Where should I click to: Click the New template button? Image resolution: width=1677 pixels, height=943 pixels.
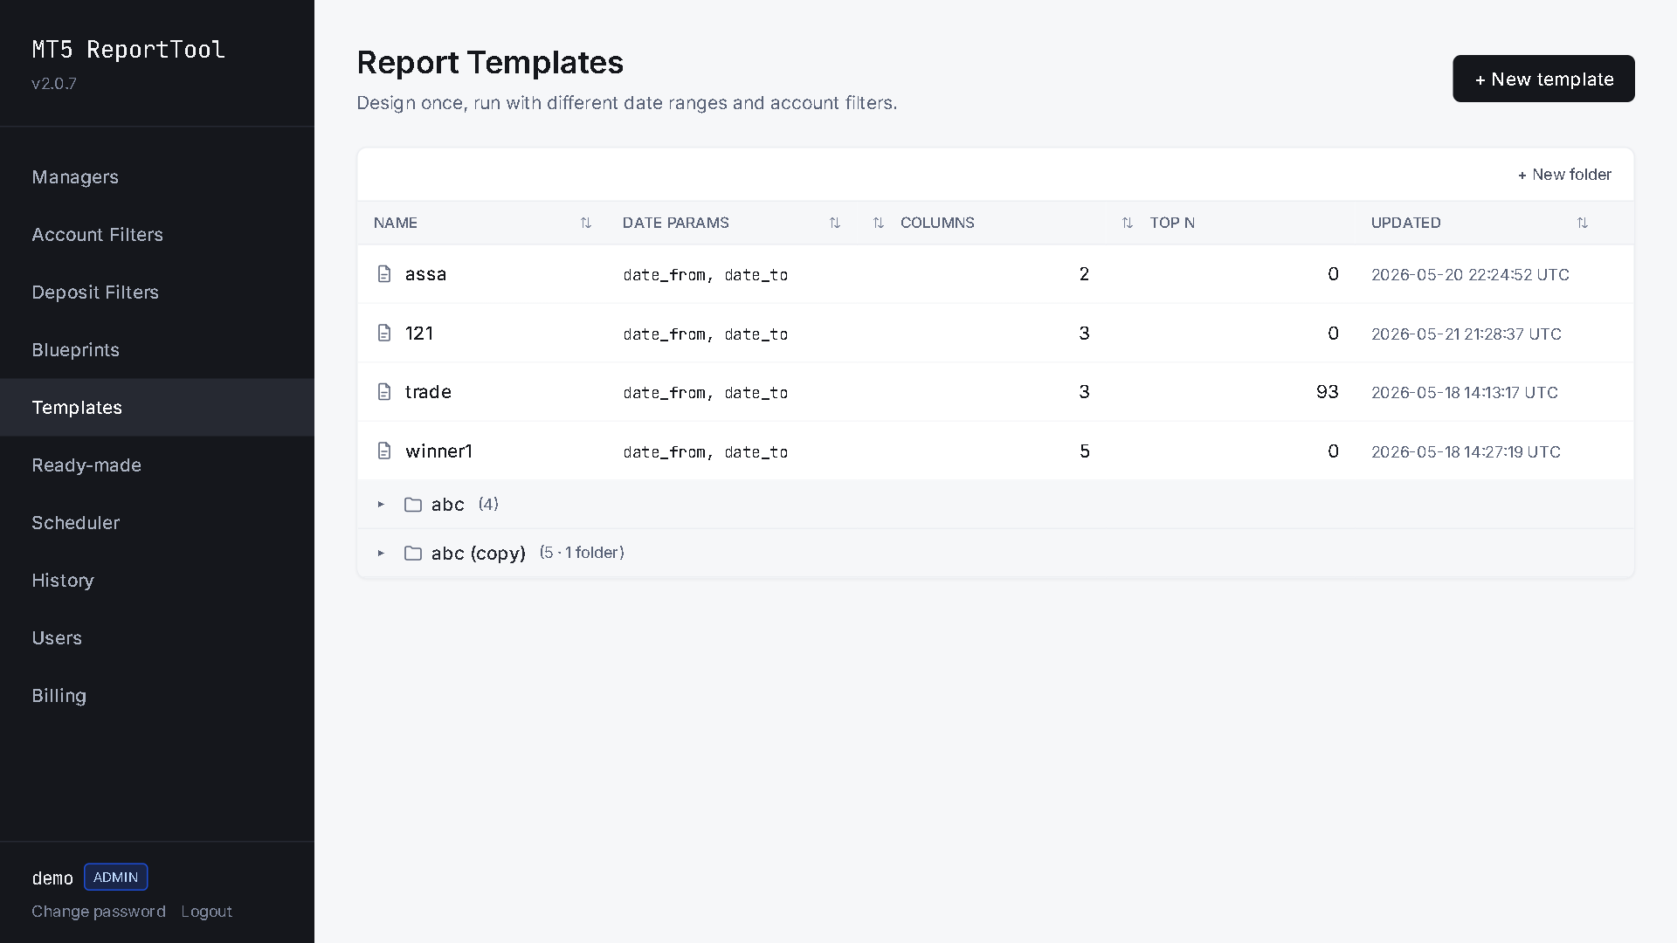pyautogui.click(x=1543, y=79)
